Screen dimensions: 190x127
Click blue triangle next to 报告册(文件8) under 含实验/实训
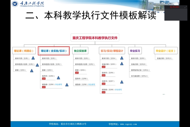tap(67, 85)
